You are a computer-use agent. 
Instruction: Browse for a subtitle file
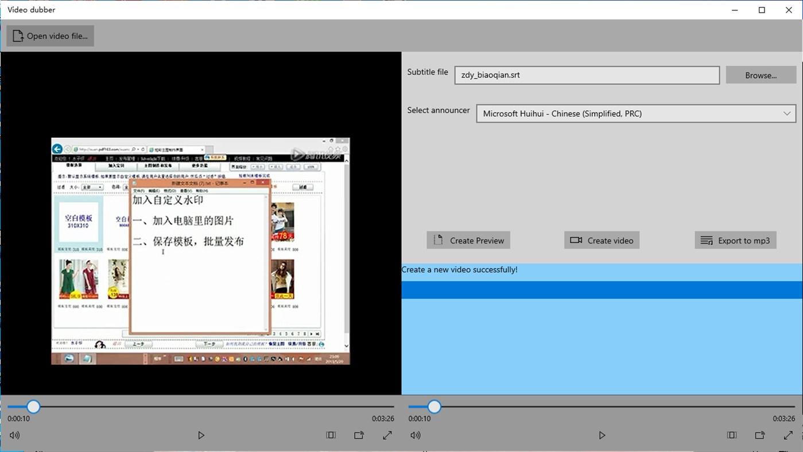click(761, 75)
